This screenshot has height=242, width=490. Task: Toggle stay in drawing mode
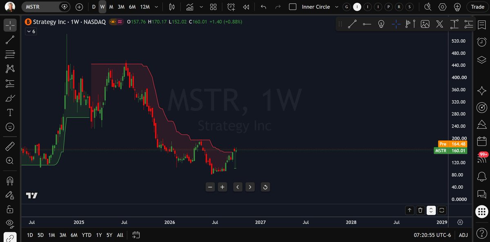[10, 195]
